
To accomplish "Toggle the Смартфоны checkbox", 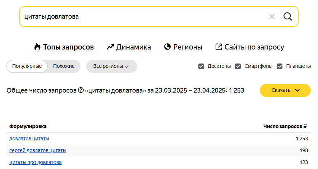I will (238, 66).
